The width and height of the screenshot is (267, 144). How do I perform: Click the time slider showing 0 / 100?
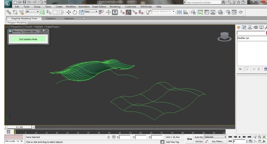(x=19, y=127)
